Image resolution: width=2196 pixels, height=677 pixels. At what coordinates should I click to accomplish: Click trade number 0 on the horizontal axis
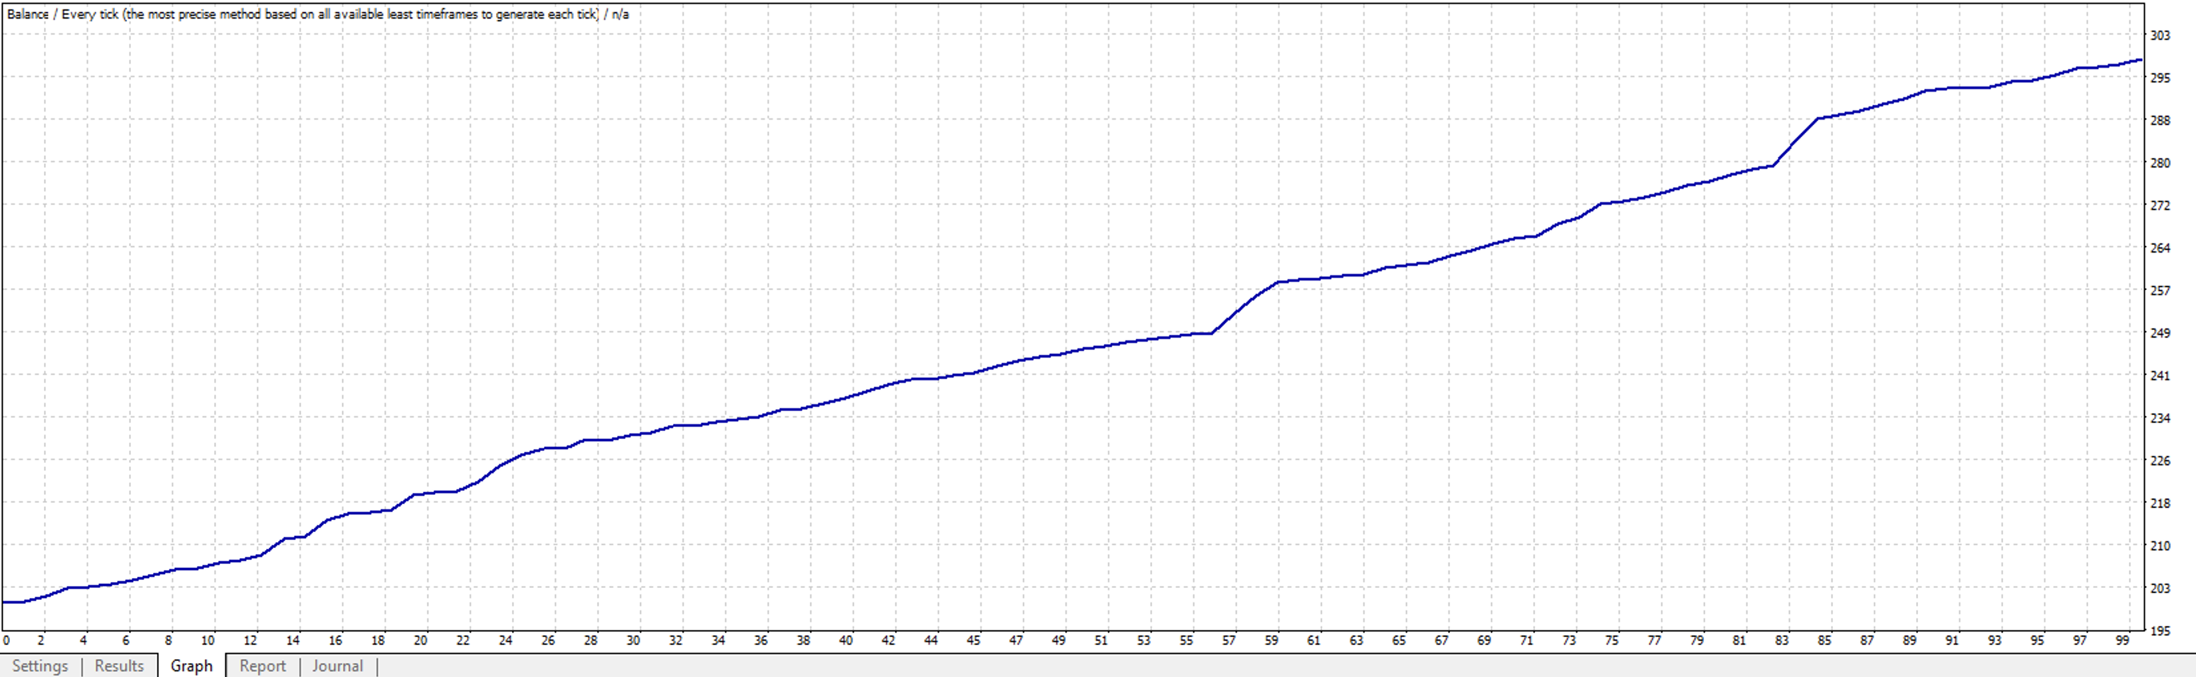[x=7, y=640]
